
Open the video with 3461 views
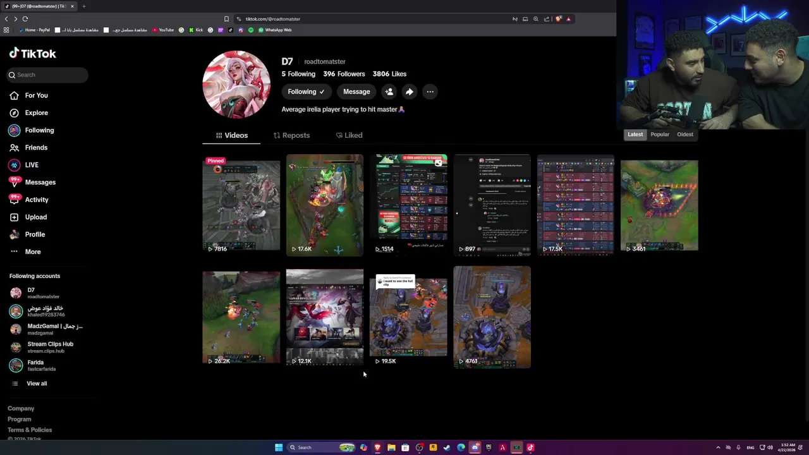[x=659, y=205]
